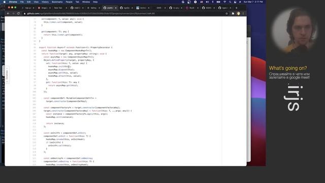Image resolution: width=325 pixels, height=183 pixels.
Task: Open the Tab menu
Action: (77, 2)
